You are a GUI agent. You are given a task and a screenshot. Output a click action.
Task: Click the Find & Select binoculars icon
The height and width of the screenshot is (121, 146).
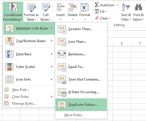point(138,7)
